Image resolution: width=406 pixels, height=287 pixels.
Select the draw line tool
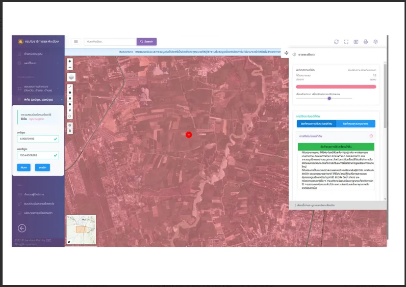(x=70, y=87)
